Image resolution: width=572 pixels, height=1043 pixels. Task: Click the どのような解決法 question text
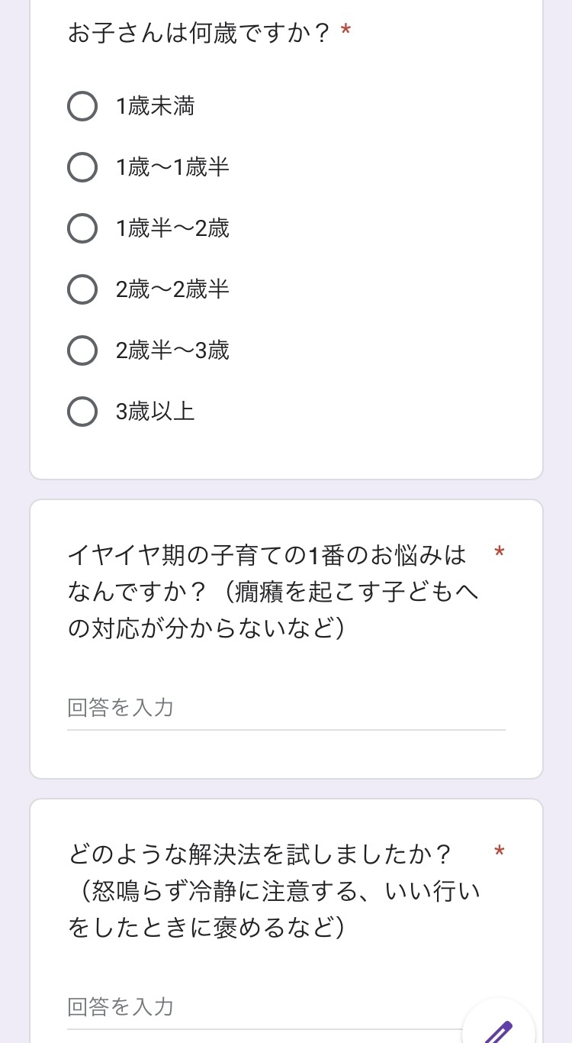(x=273, y=890)
